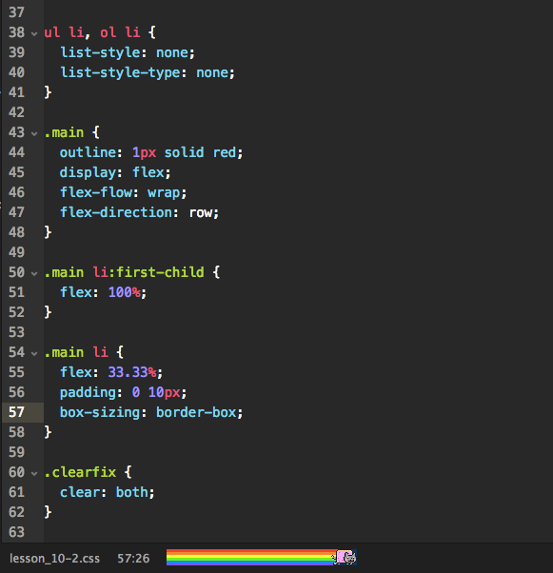This screenshot has width=553, height=573.
Task: Select line number 57 in the gutter
Action: (17, 412)
